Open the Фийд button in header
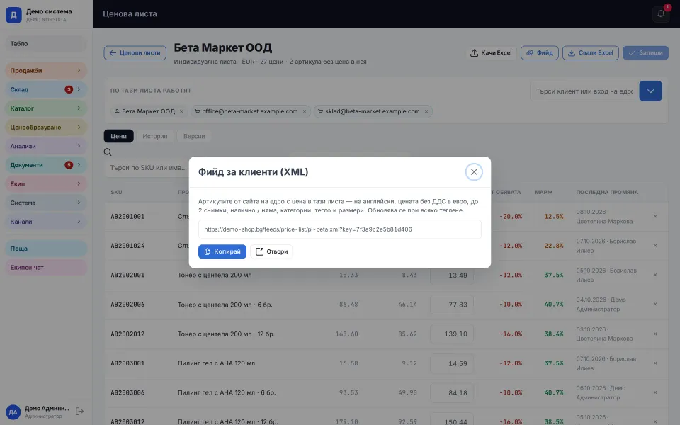The width and height of the screenshot is (680, 425). point(540,53)
